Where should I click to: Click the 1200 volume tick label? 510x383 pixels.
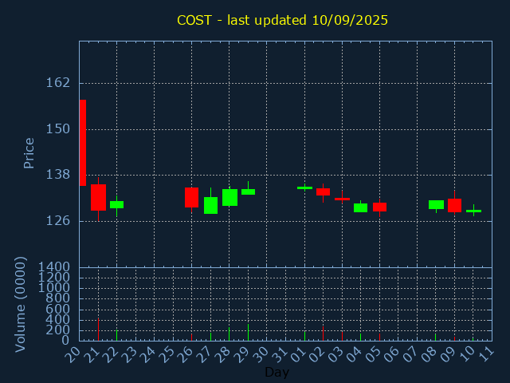pyautogui.click(x=54, y=277)
